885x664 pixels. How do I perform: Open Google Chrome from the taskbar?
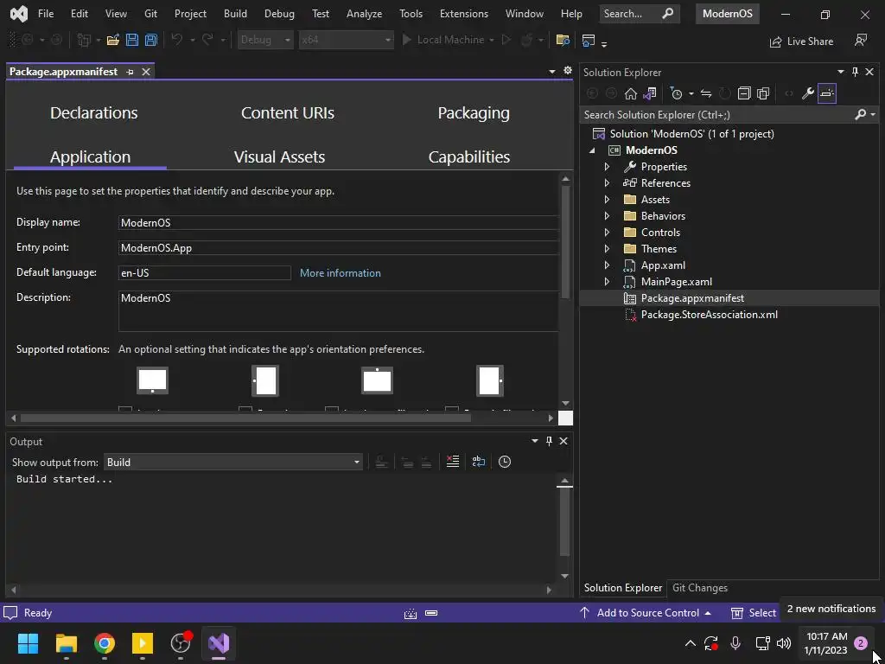click(105, 643)
